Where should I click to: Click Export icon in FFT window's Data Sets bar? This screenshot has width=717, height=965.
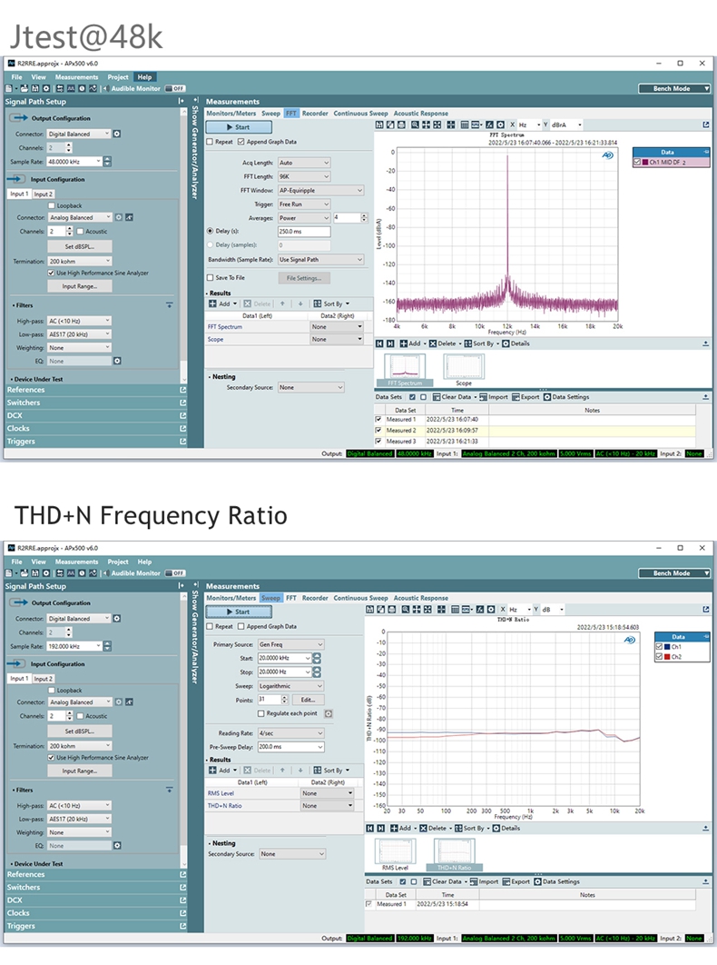coord(516,397)
